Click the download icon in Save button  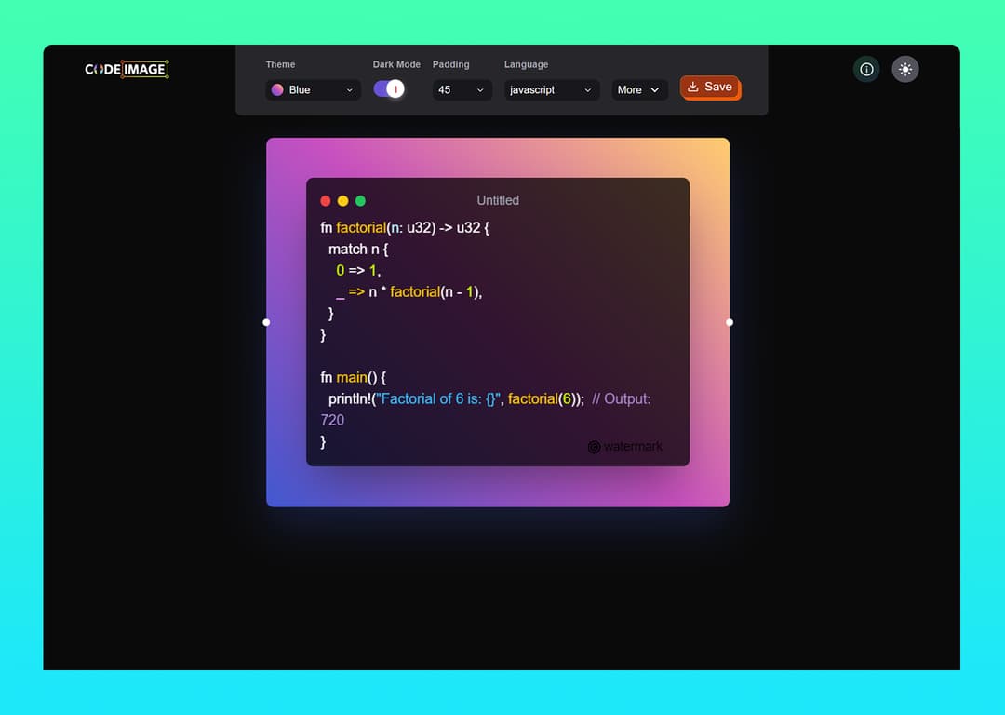coord(693,87)
